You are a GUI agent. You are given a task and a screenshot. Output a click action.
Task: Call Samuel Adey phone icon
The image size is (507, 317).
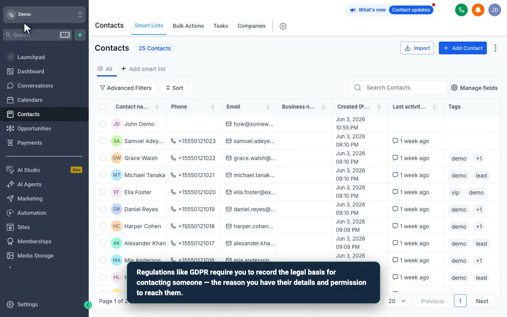click(x=173, y=141)
